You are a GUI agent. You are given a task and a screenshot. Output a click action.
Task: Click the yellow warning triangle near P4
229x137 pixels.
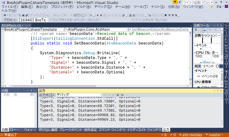(211, 7)
